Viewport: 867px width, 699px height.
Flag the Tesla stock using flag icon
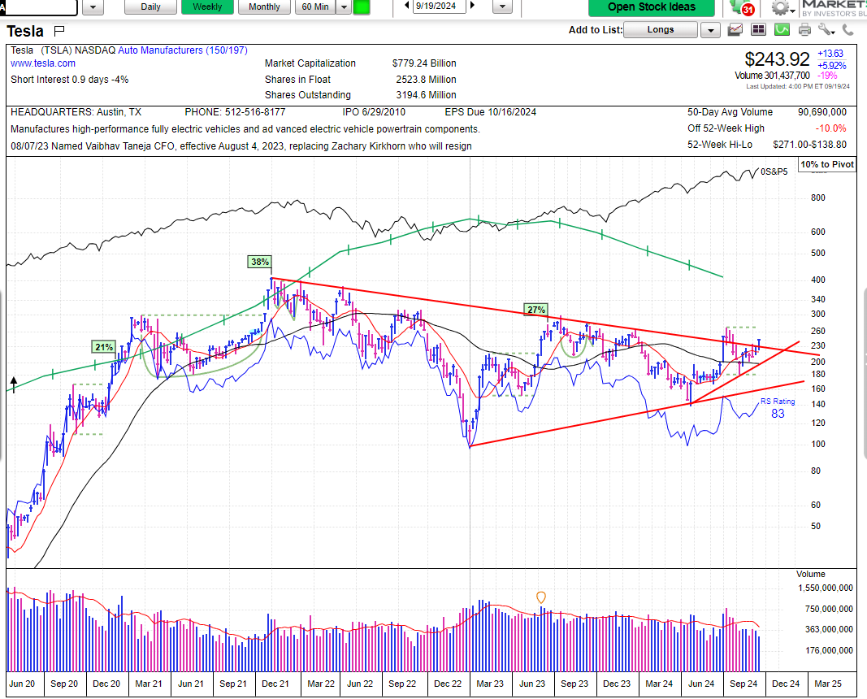click(x=59, y=30)
